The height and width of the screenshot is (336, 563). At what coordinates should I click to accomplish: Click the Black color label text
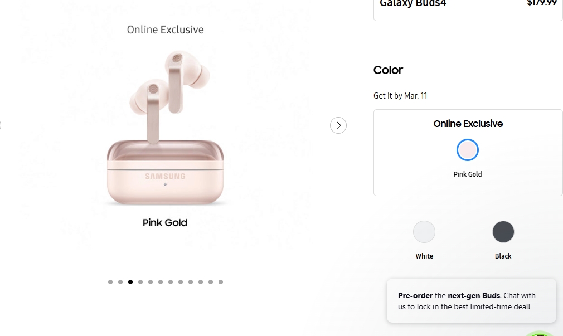pos(503,256)
